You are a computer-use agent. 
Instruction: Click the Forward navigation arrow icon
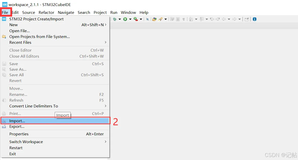point(234,19)
